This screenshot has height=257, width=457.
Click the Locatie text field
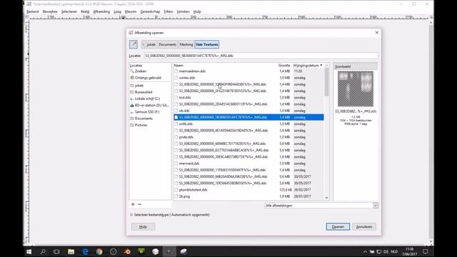(x=261, y=56)
